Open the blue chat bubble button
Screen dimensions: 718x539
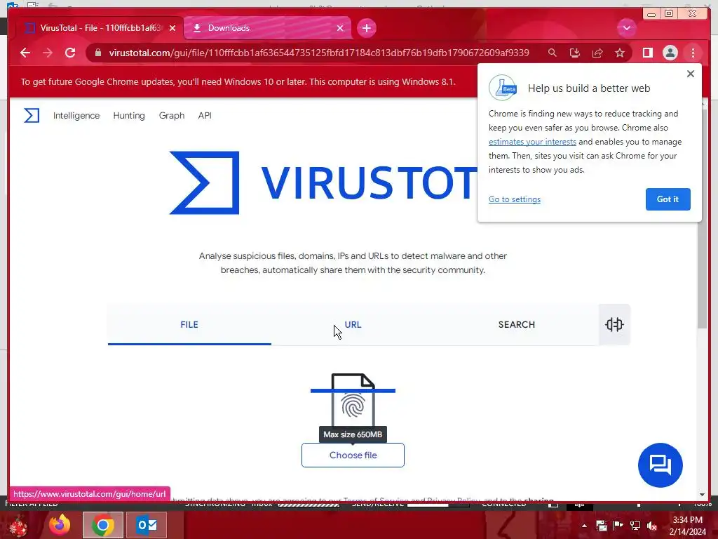click(x=660, y=465)
